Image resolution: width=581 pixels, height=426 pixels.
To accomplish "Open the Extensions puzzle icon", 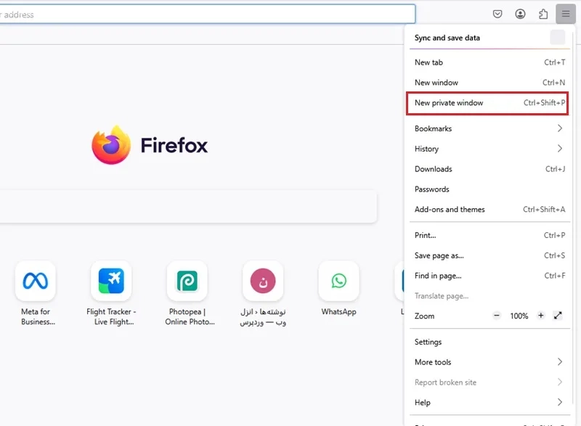I will [x=543, y=14].
